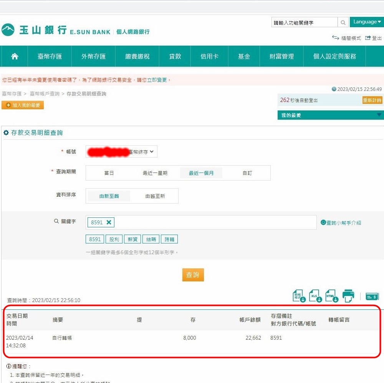Open the 外幣存匯 menu

[93, 56]
